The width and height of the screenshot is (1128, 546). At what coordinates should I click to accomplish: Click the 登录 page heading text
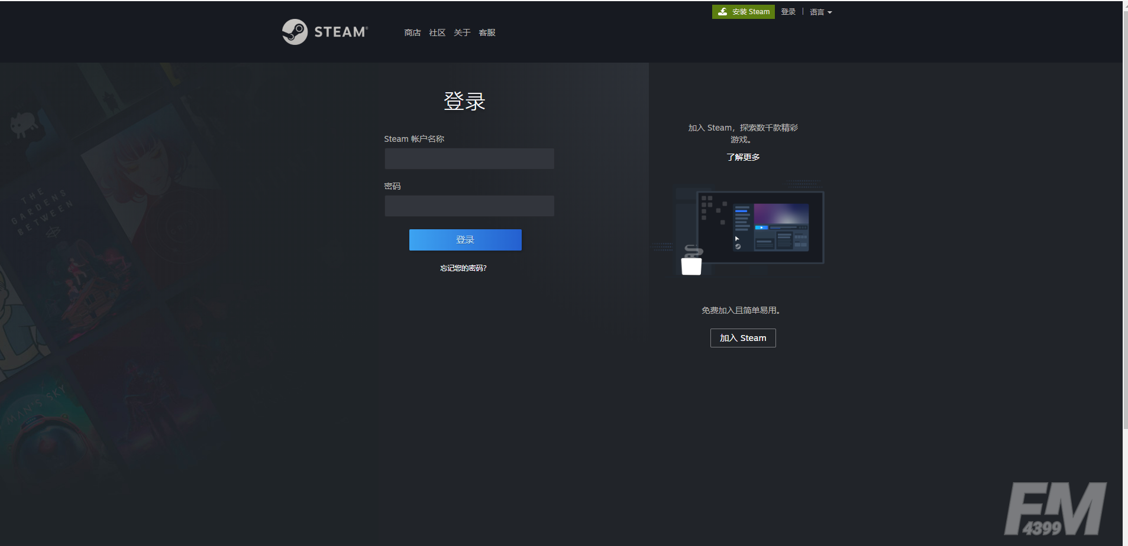pyautogui.click(x=464, y=101)
